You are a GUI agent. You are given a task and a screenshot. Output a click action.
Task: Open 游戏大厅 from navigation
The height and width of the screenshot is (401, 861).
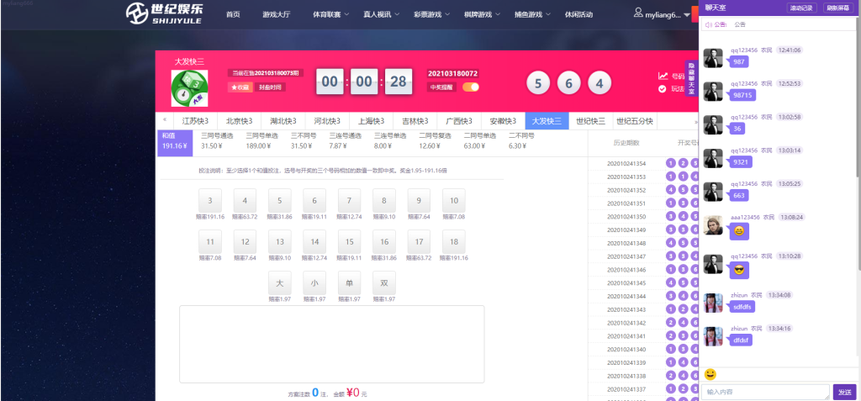coord(277,14)
